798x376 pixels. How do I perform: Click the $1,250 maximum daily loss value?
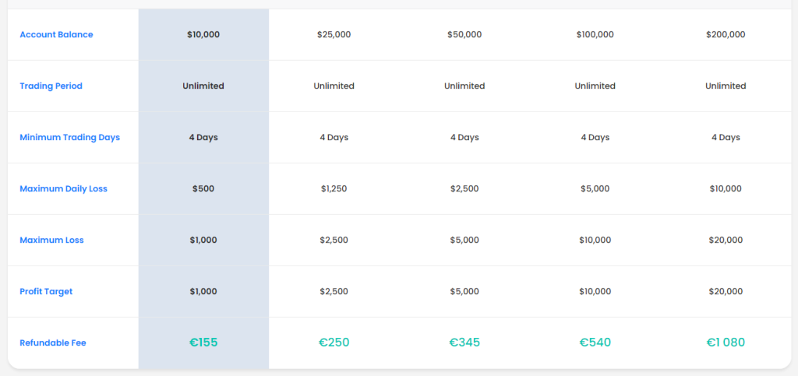point(334,188)
